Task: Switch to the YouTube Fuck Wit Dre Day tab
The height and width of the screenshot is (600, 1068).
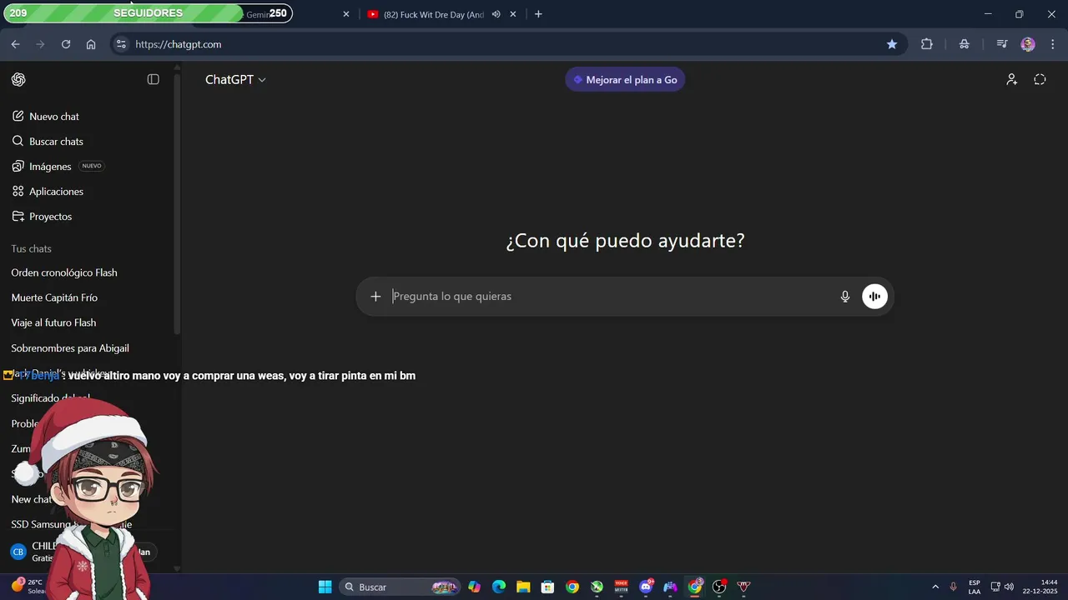Action: [x=433, y=14]
